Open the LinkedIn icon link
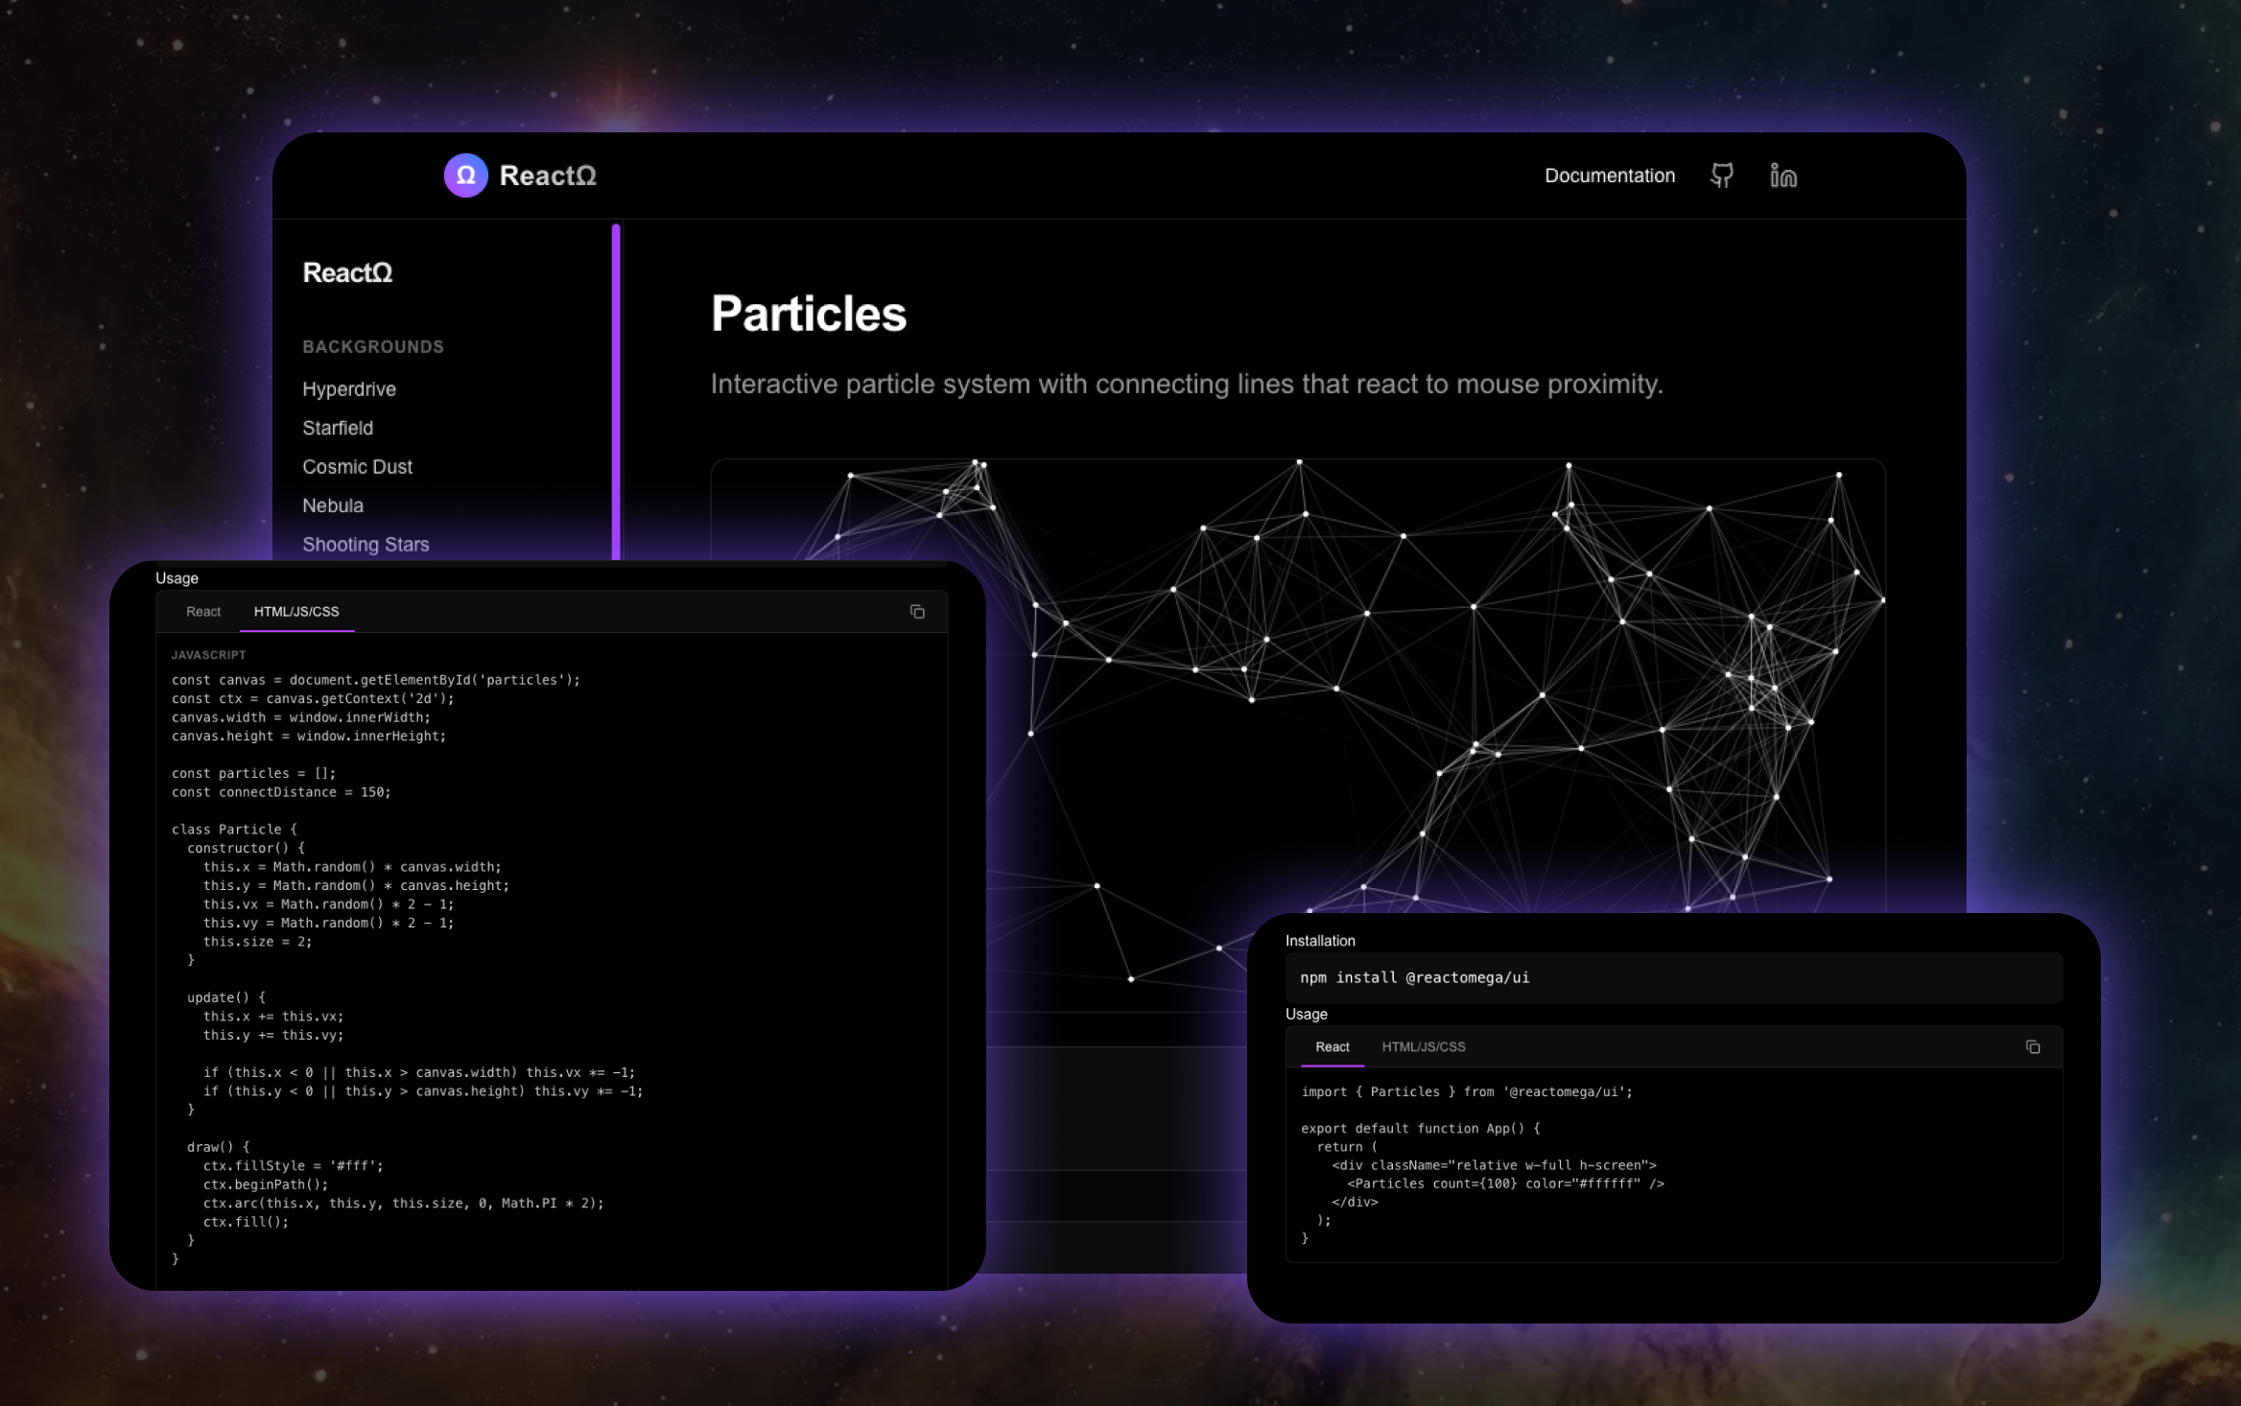The width and height of the screenshot is (2241, 1406). [1782, 176]
